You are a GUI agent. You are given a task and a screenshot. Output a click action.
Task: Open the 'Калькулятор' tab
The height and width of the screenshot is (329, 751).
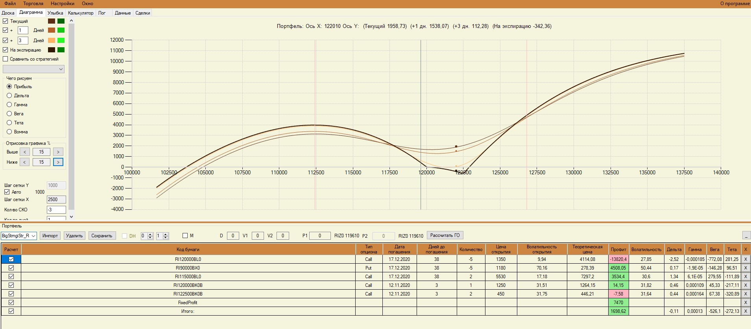pyautogui.click(x=81, y=13)
